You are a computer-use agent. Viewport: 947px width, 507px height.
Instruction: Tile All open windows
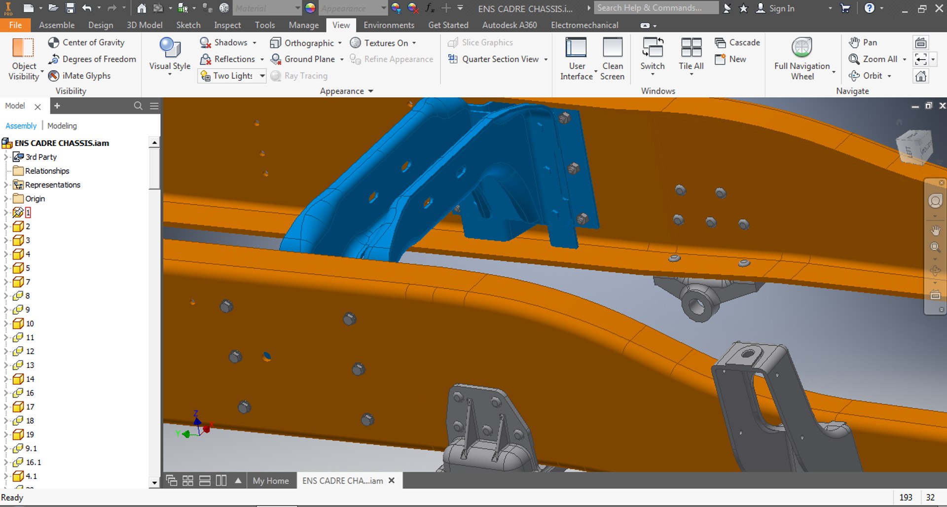click(691, 57)
